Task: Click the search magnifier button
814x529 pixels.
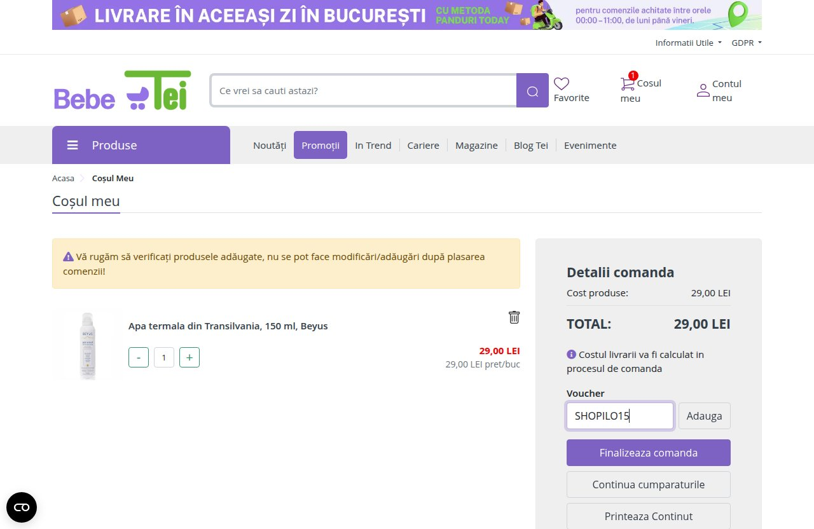Action: tap(532, 90)
